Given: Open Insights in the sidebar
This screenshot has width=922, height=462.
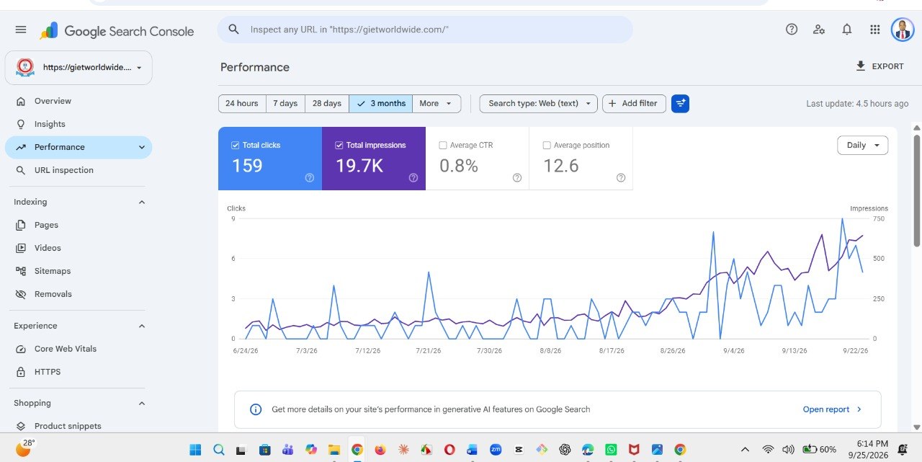Looking at the screenshot, I should tap(79, 124).
